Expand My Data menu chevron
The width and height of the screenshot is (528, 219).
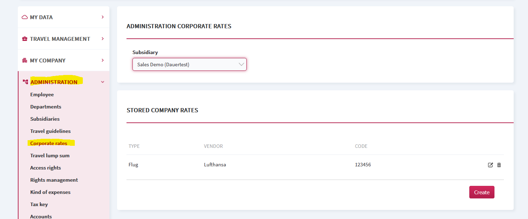tap(102, 17)
